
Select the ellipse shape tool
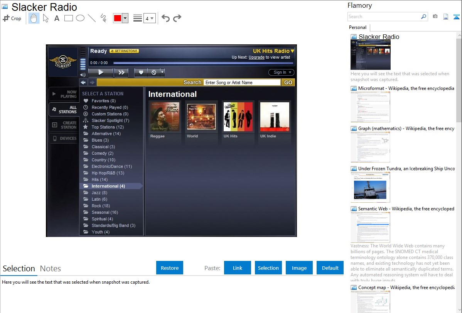pyautogui.click(x=80, y=18)
